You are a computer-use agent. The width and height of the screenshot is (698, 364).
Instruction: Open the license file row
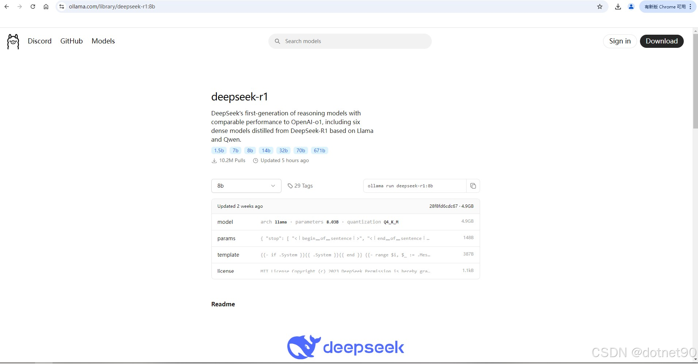click(x=345, y=271)
